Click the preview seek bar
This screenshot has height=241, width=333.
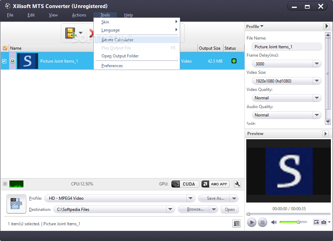(289, 214)
